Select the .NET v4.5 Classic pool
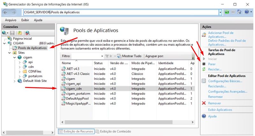Viewport: 255px width, 136px height. click(127, 74)
